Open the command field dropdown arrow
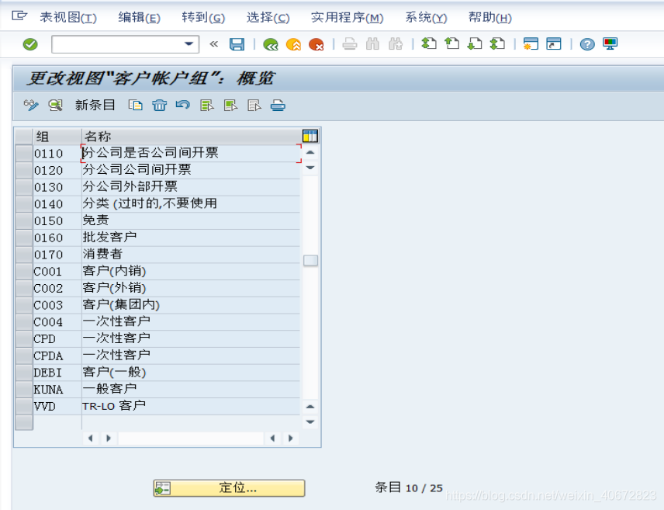 [x=188, y=43]
